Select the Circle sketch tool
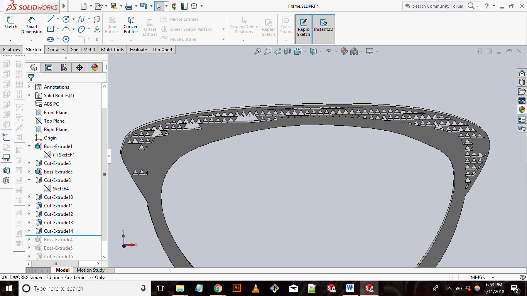This screenshot has width=527, height=296. [x=66, y=19]
